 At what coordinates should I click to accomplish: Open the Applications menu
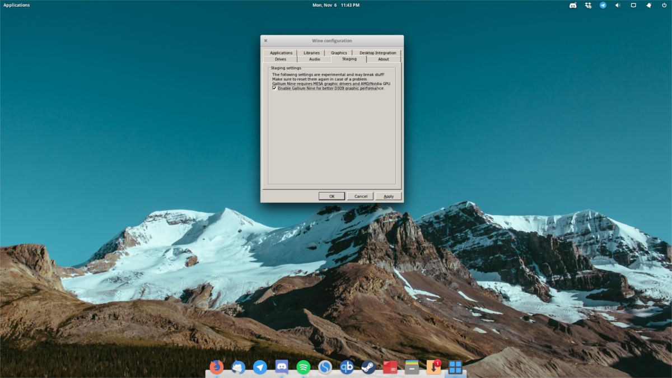[x=17, y=5]
